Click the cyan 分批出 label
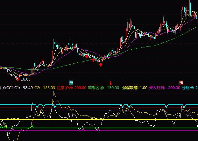 click(190, 88)
